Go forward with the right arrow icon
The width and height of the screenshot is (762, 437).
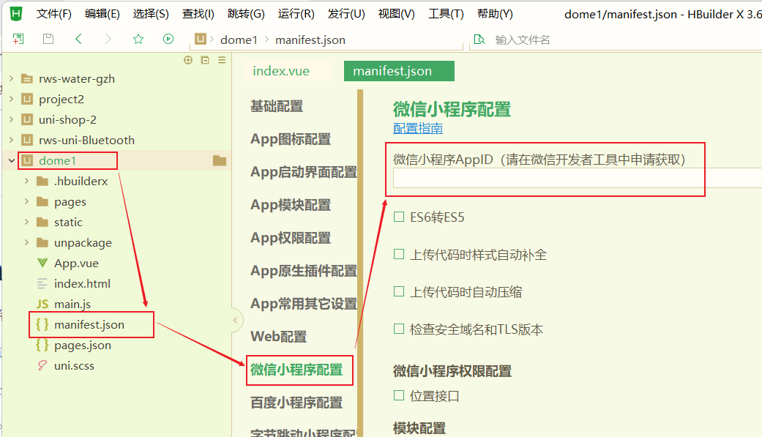click(108, 39)
